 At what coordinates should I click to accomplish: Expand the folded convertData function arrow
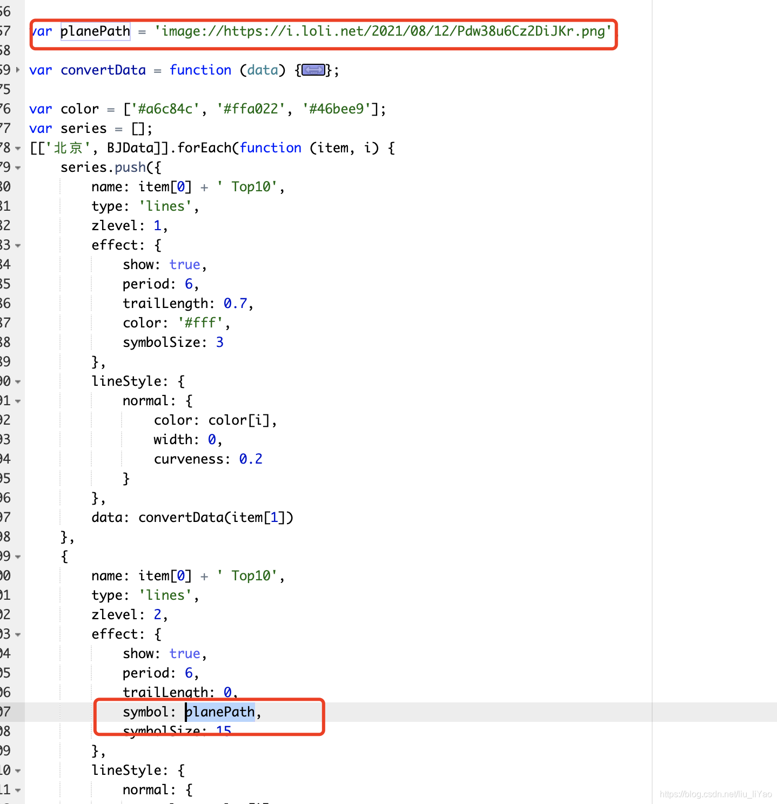click(18, 70)
